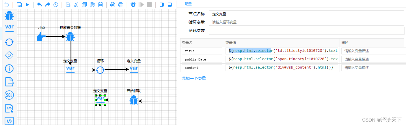Start debugging with the bug toolbar icon

point(133,5)
